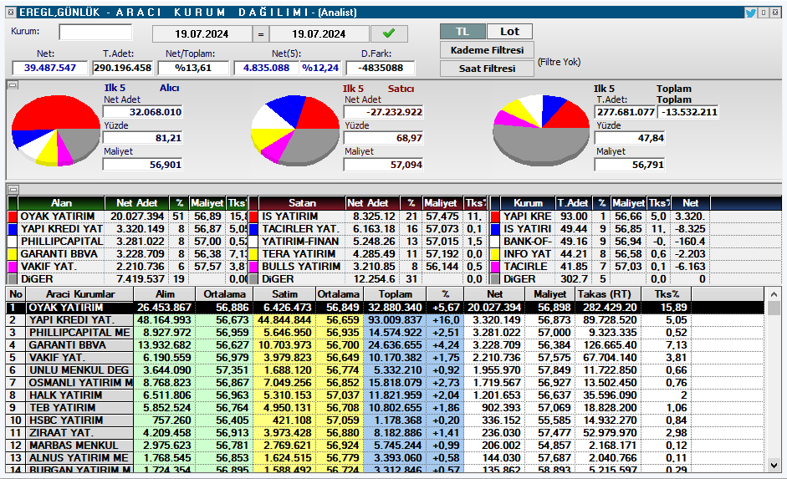The height and width of the screenshot is (479, 787).
Task: Sort by Net header in bottom table
Action: [494, 294]
